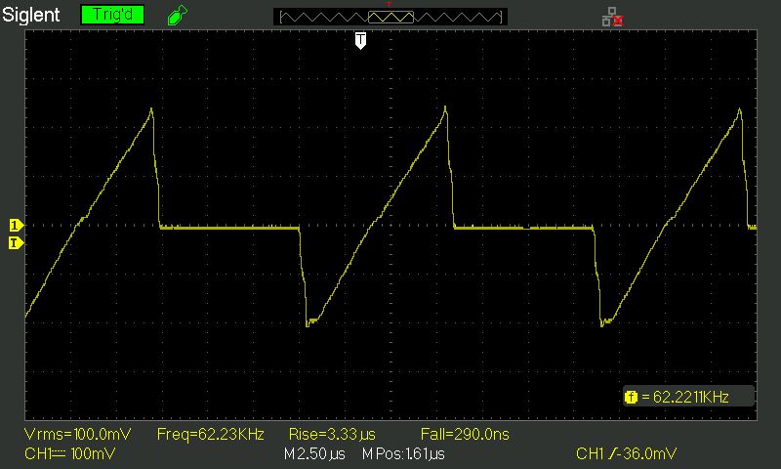The width and height of the screenshot is (781, 469).
Task: Click the waveform memory overview bar
Action: click(390, 17)
